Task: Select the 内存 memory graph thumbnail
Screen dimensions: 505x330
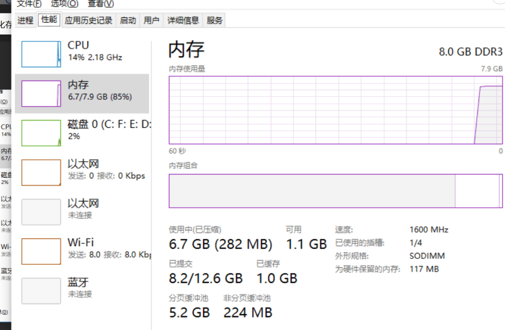Action: coord(41,94)
